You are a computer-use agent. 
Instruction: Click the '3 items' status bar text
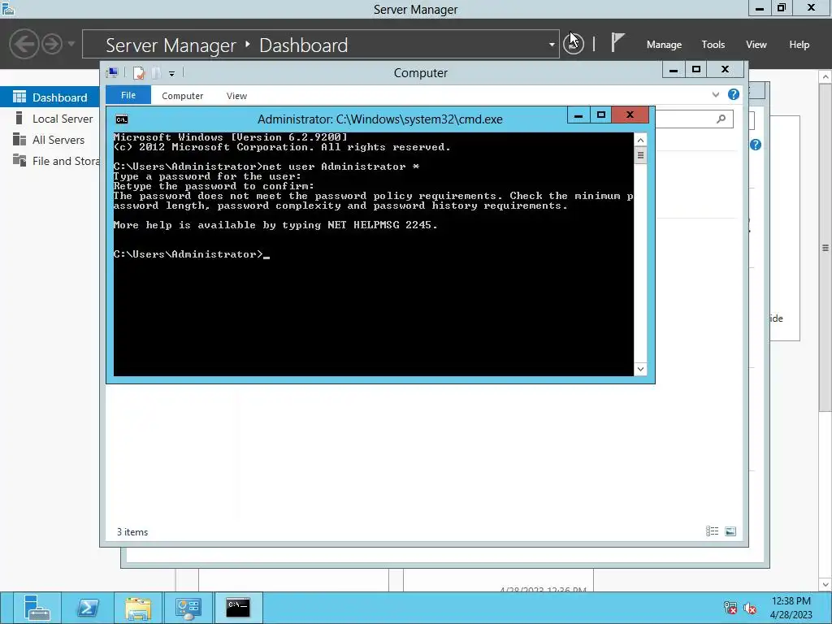(x=132, y=532)
